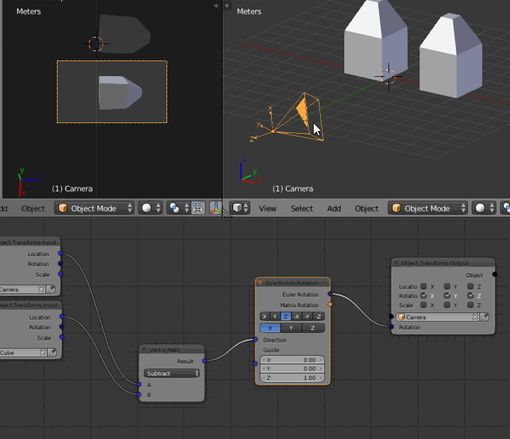Open Object menu in left viewport header
The width and height of the screenshot is (510, 439).
33,208
